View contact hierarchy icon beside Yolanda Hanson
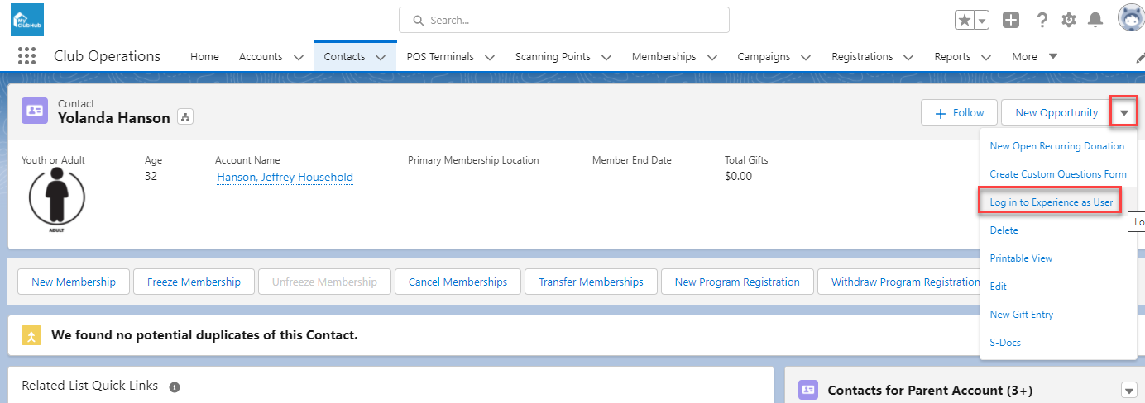Screen dimensions: 1145x403 click(184, 117)
